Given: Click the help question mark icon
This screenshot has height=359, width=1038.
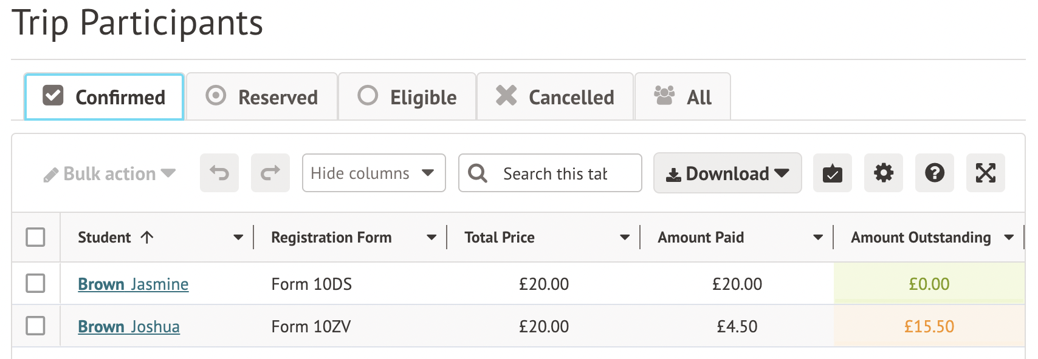Looking at the screenshot, I should (x=935, y=173).
